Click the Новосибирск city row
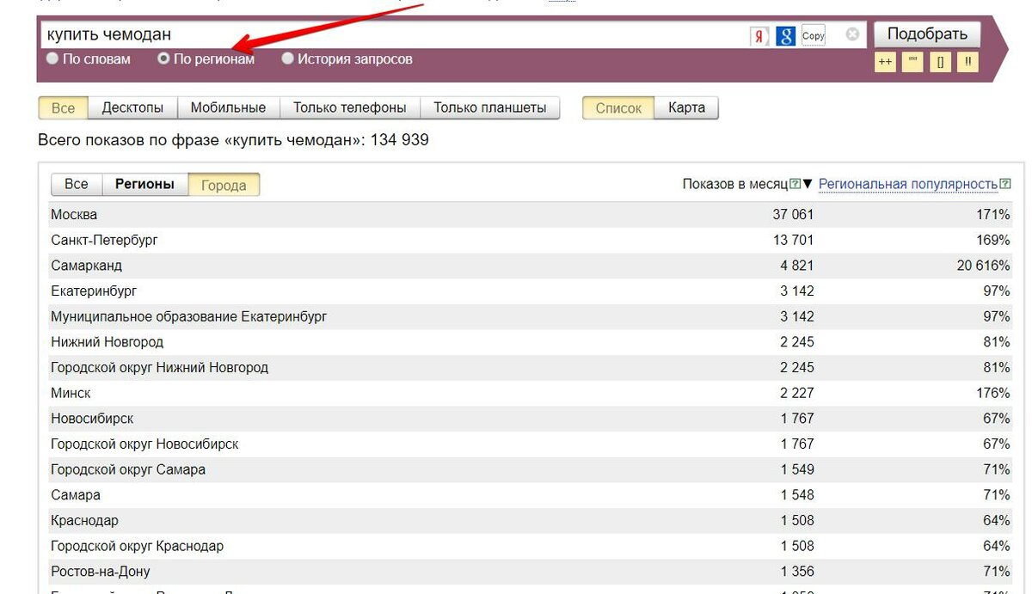 point(531,419)
